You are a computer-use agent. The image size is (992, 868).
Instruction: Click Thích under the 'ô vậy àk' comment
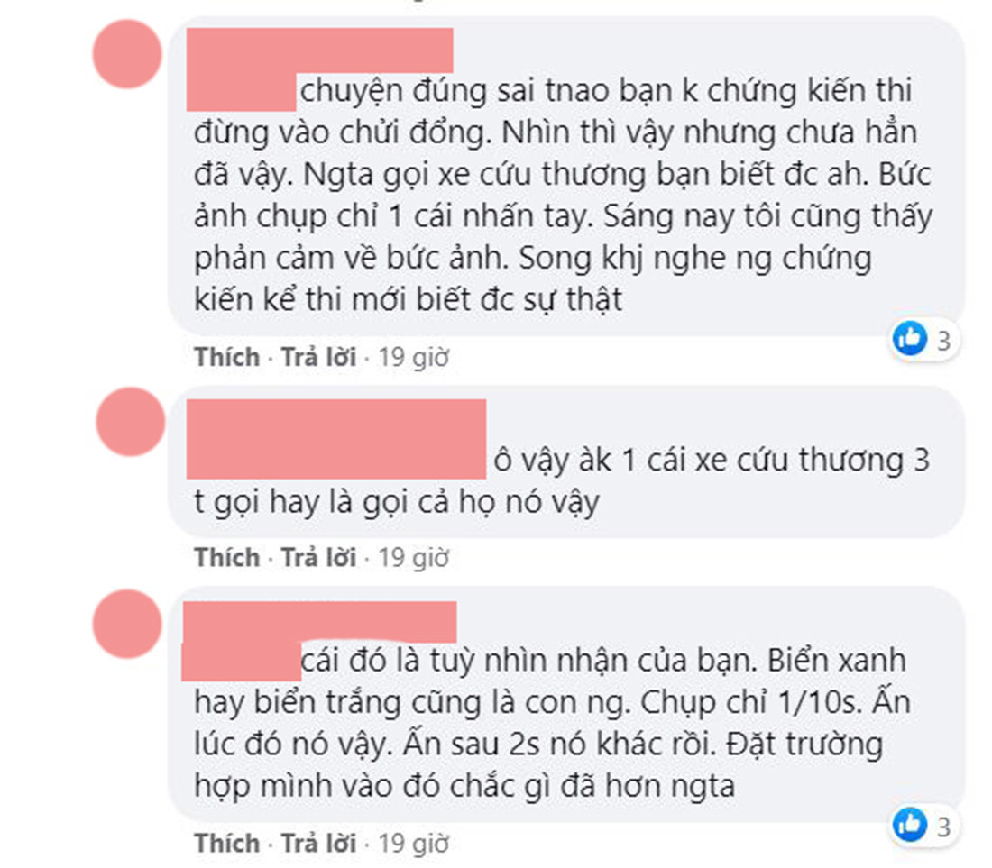click(227, 558)
